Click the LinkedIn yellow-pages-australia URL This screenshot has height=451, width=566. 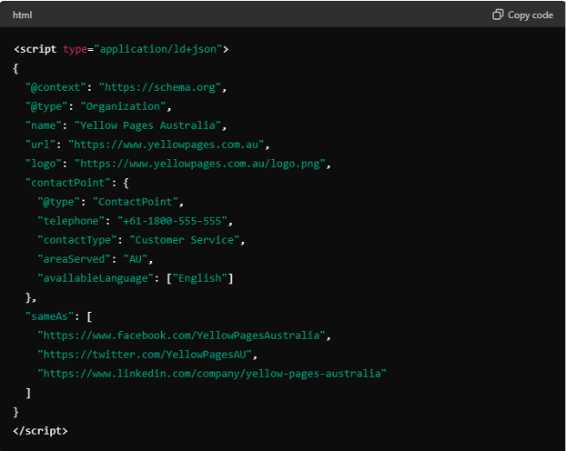[x=212, y=374]
